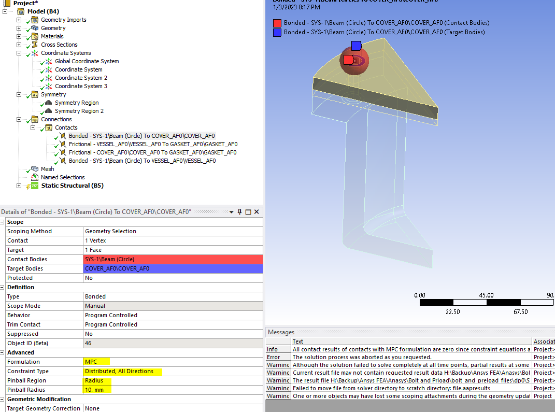Image resolution: width=555 pixels, height=412 pixels.
Task: Select Named Selections in the tree
Action: [x=63, y=177]
